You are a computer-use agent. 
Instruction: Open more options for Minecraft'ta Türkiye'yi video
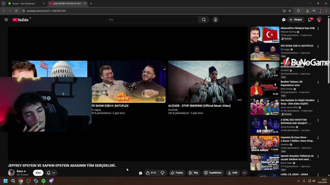pos(318,29)
